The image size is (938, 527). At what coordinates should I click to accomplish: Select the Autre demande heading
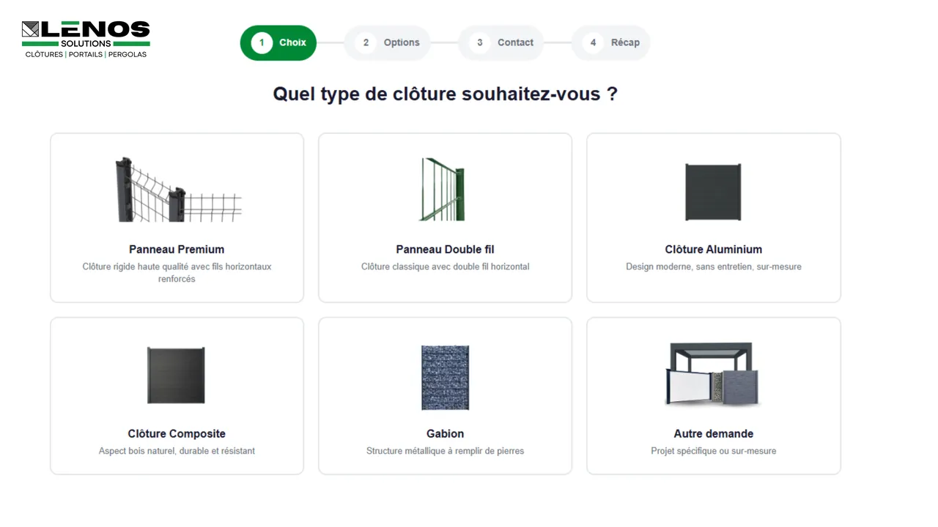pos(713,434)
